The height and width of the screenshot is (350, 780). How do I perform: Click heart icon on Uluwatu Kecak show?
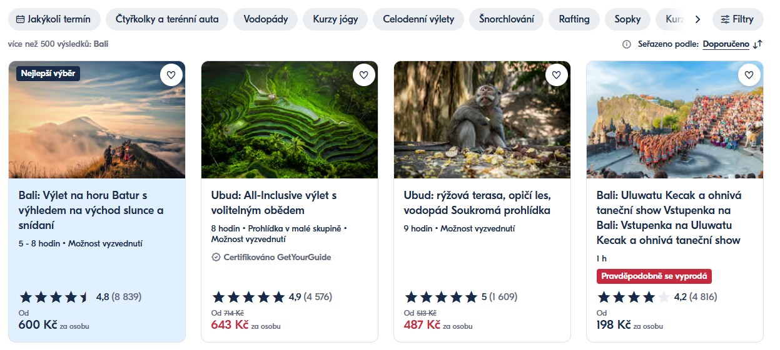click(749, 75)
